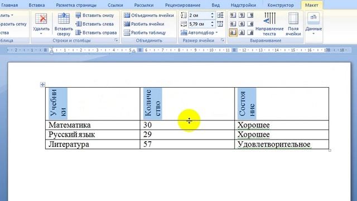Image resolution: width=357 pixels, height=201 pixels.
Task: Decrease row height with down arrow
Action: coord(212,17)
